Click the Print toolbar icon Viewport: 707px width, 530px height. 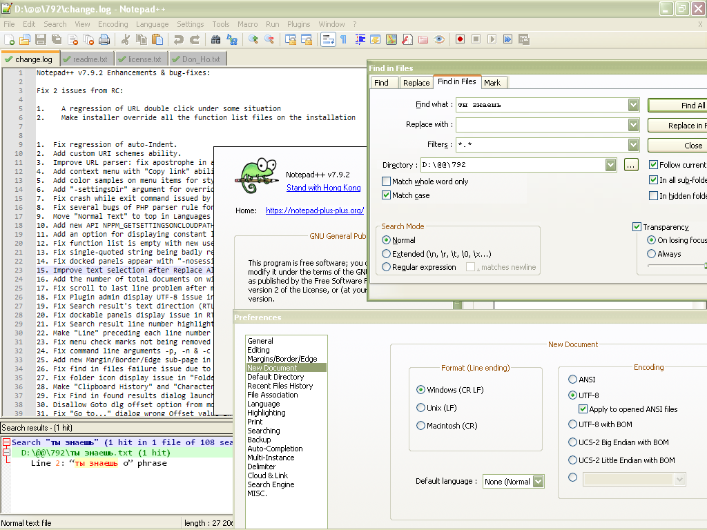click(x=104, y=39)
